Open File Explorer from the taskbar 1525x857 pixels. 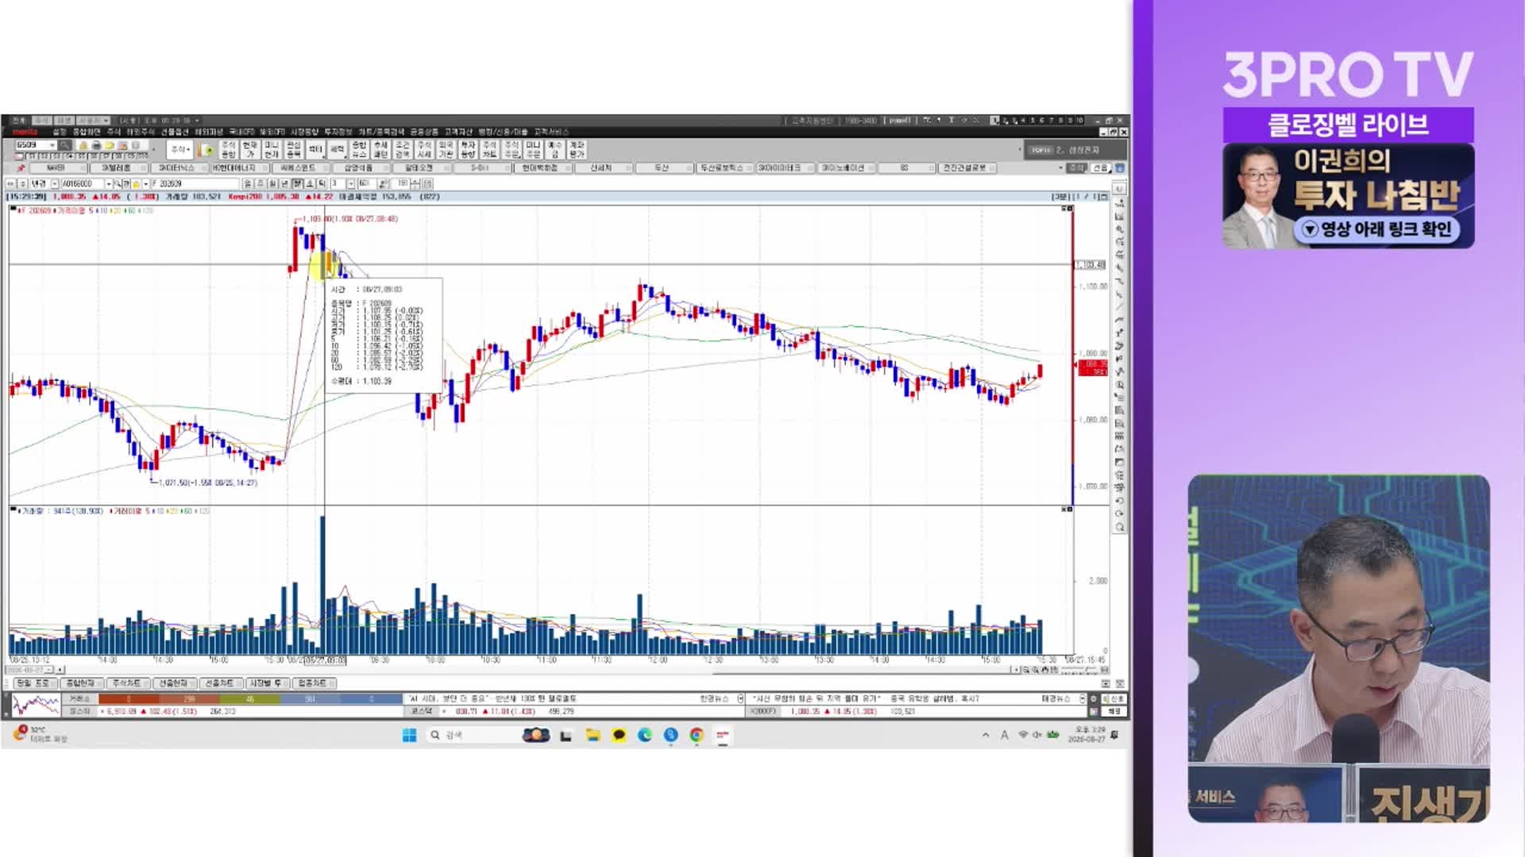click(x=593, y=736)
